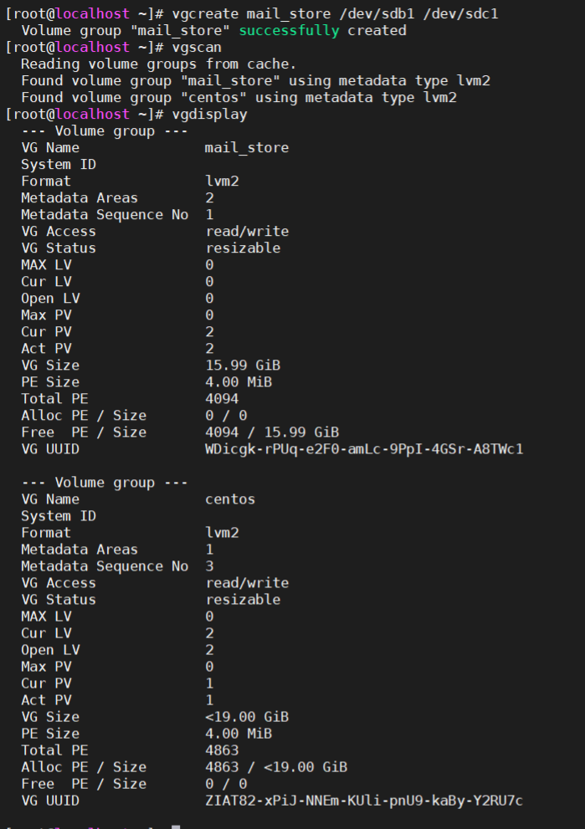
Task: Click the Total PE value 4094
Action: (222, 398)
